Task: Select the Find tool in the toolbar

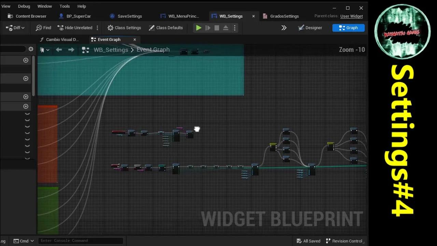Action: (43, 28)
